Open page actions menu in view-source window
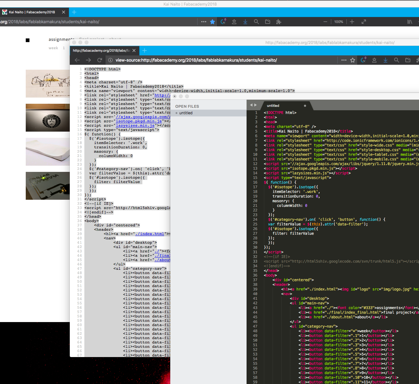Viewport: 419px width, 384px height. pos(344,60)
